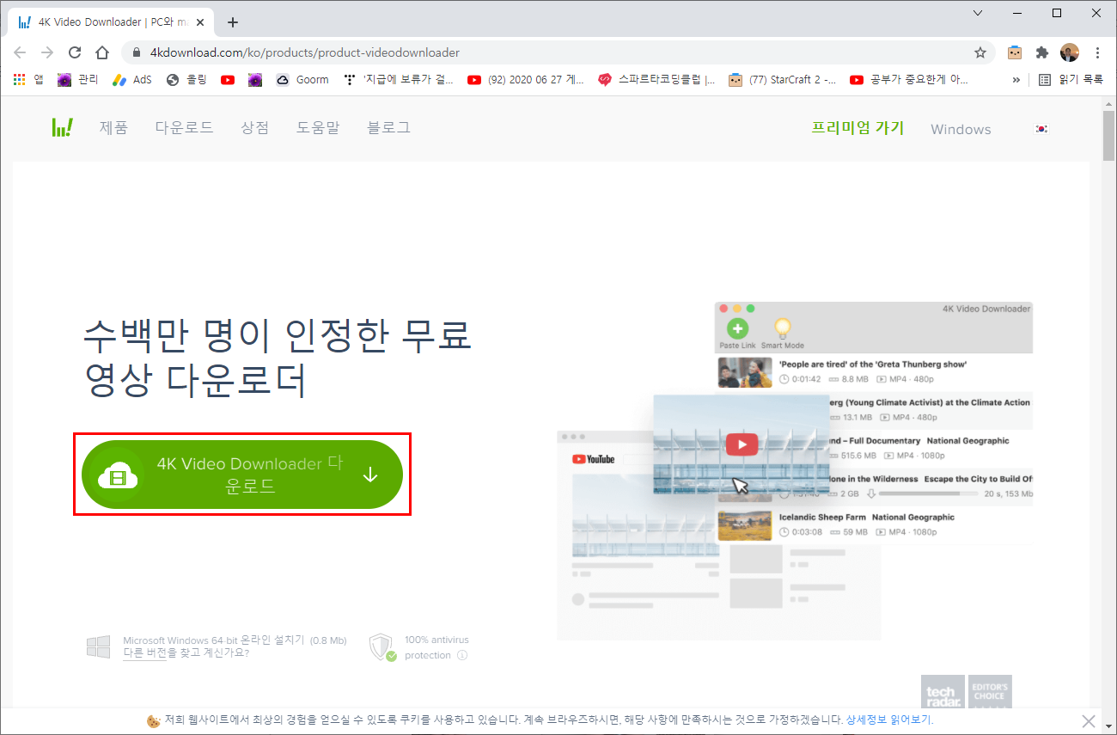The height and width of the screenshot is (735, 1117).
Task: Click the page vertical scrollbar thumb
Action: [x=1109, y=135]
